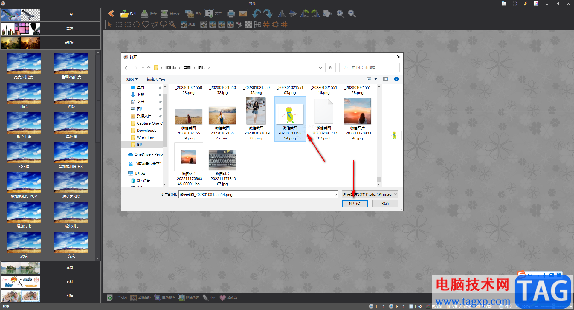The image size is (574, 310).
Task: Select the elliptical selection tool
Action: 137,24
